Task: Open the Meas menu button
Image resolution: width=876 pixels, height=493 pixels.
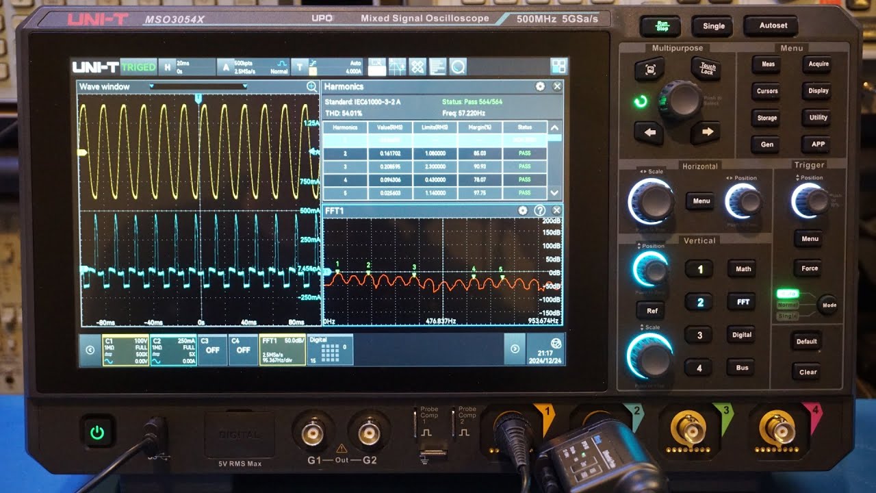Action: (767, 64)
